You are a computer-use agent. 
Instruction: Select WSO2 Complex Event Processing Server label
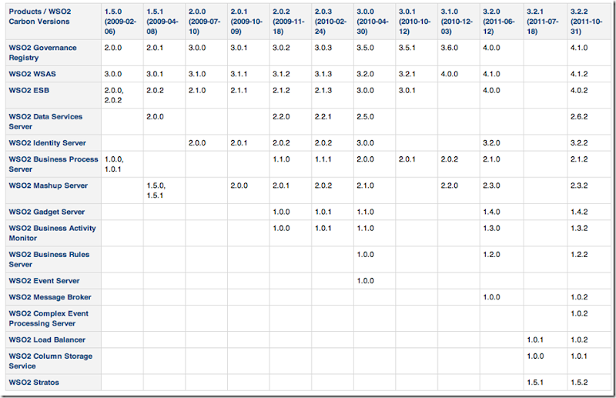49,318
